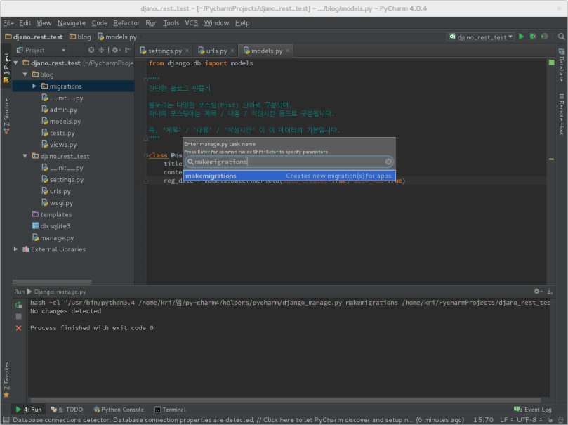Expand the migrations folder
This screenshot has height=425, width=568.
[x=34, y=86]
